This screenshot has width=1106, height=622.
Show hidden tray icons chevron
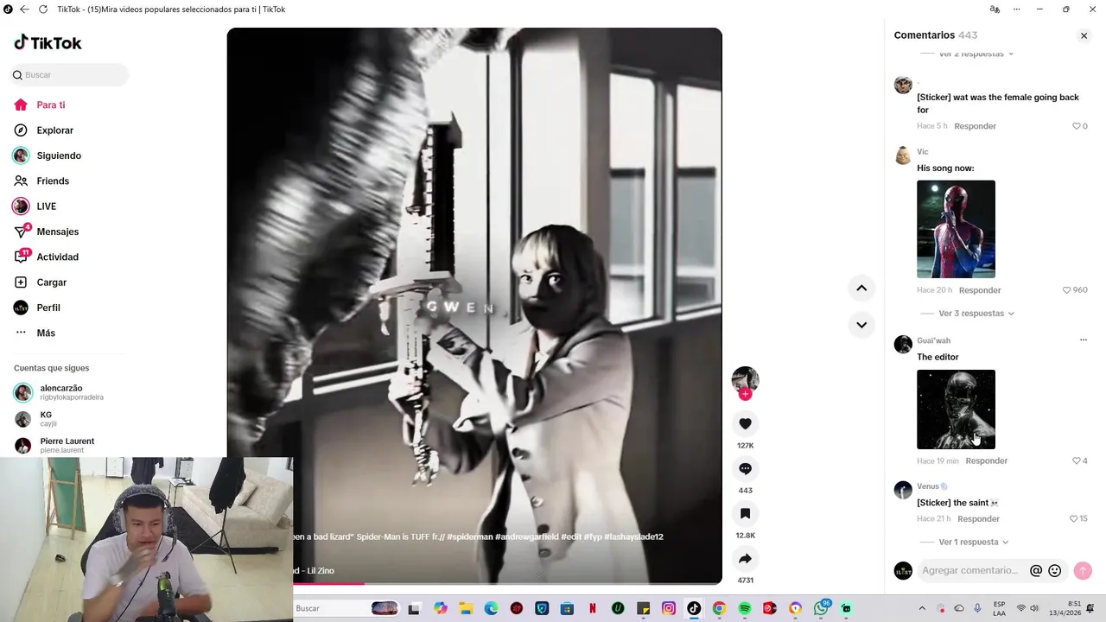(x=922, y=608)
